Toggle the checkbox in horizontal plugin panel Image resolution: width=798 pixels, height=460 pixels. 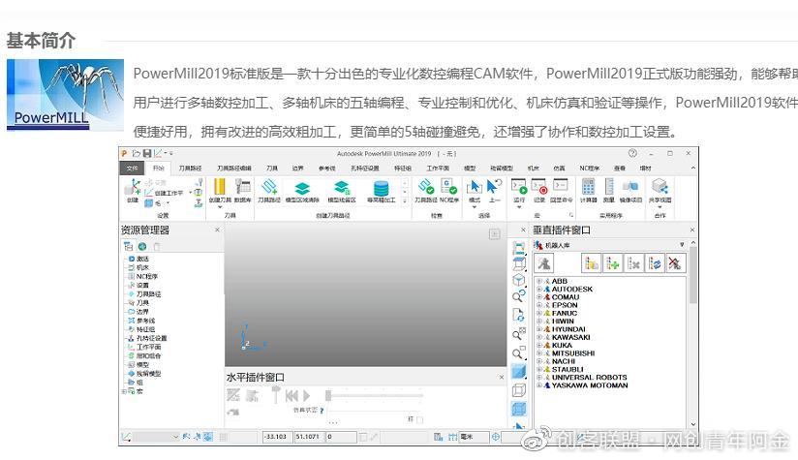pyautogui.click(x=420, y=419)
